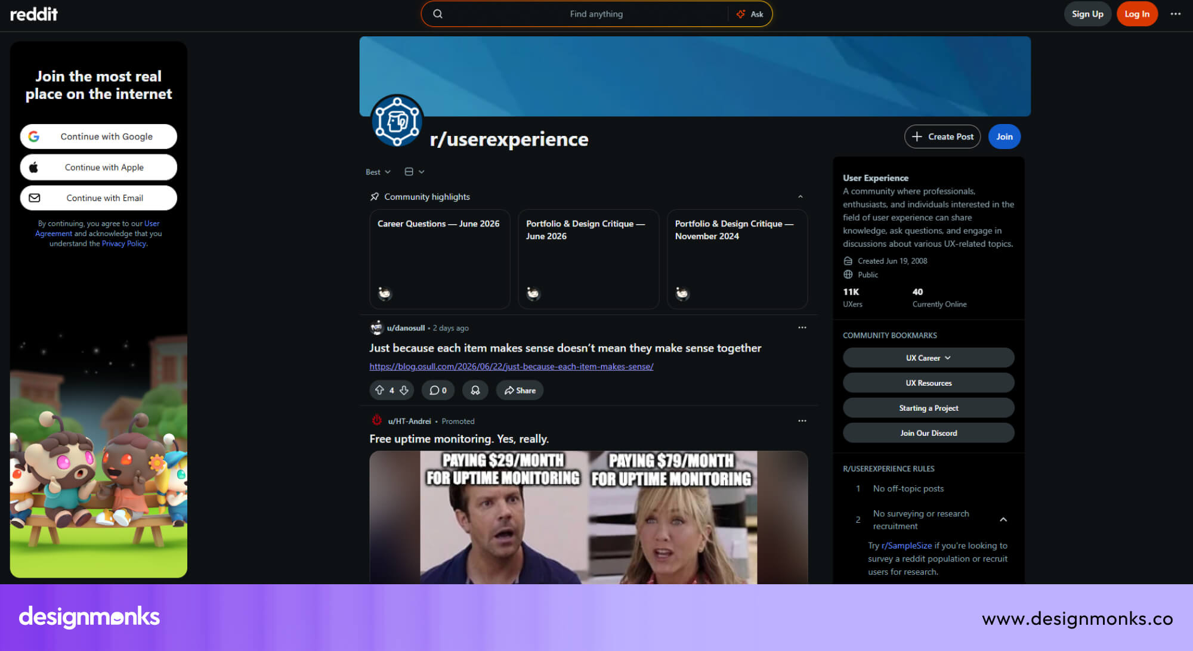Image resolution: width=1193 pixels, height=651 pixels.
Task: Open the view layout dropdown
Action: [415, 172]
